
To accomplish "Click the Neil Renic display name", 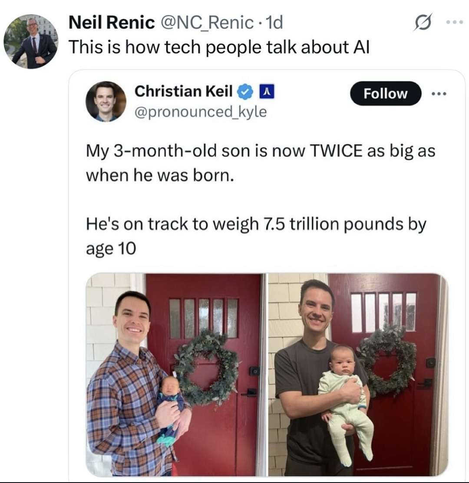I will point(112,23).
